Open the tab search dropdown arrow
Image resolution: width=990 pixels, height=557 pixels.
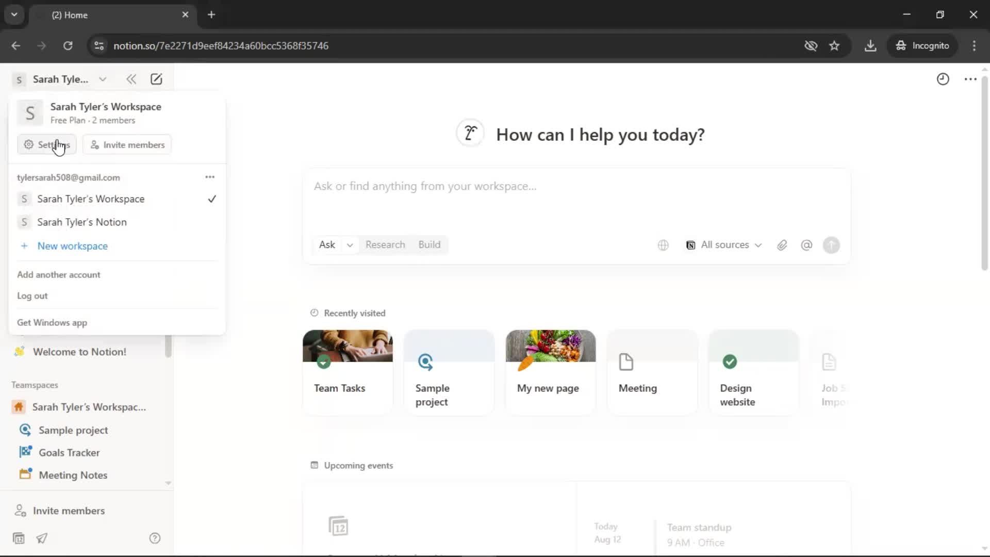click(14, 15)
